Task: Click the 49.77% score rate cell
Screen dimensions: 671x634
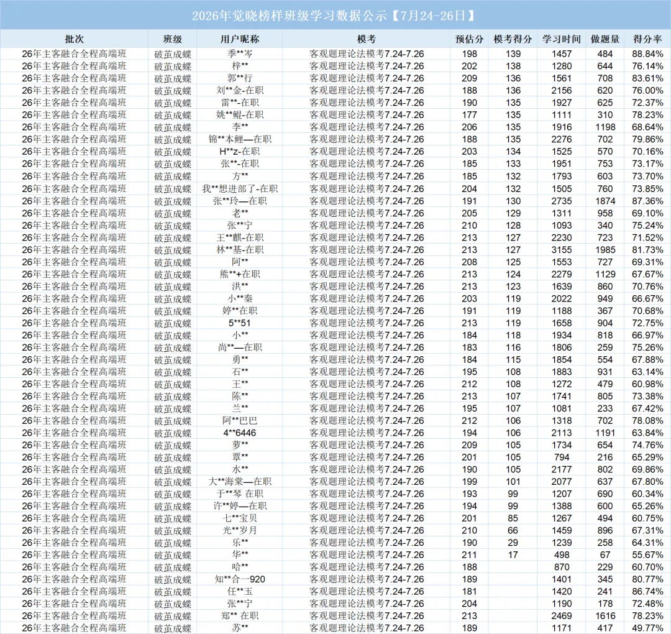Action: pos(647,628)
